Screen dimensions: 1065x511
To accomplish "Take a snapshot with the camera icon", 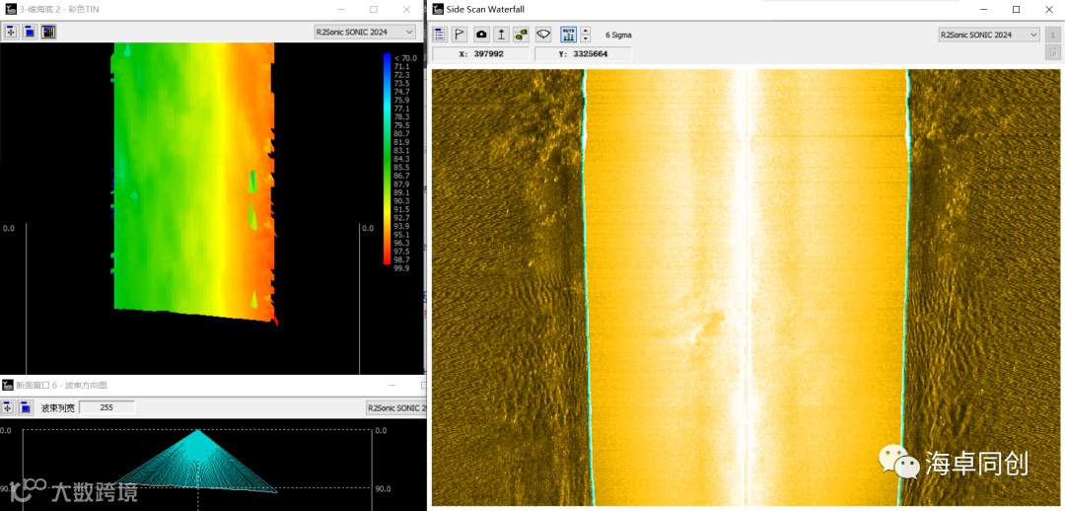I will tap(481, 35).
